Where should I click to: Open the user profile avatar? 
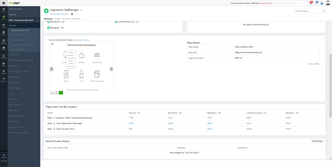[x=327, y=3]
